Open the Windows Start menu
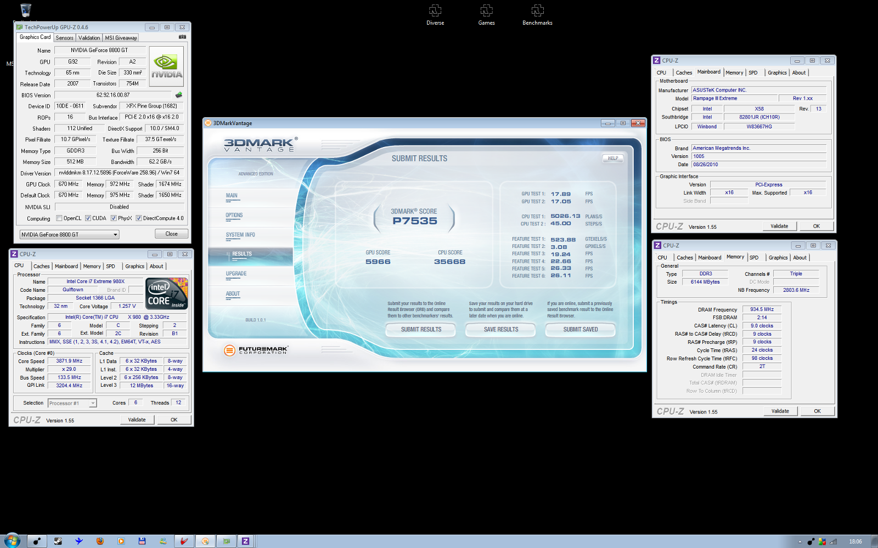This screenshot has width=878, height=548. point(12,541)
